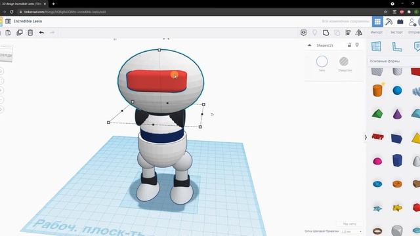The image size is (420, 236).
Task: Click the Edit Grid button
Action: pyautogui.click(x=350, y=224)
